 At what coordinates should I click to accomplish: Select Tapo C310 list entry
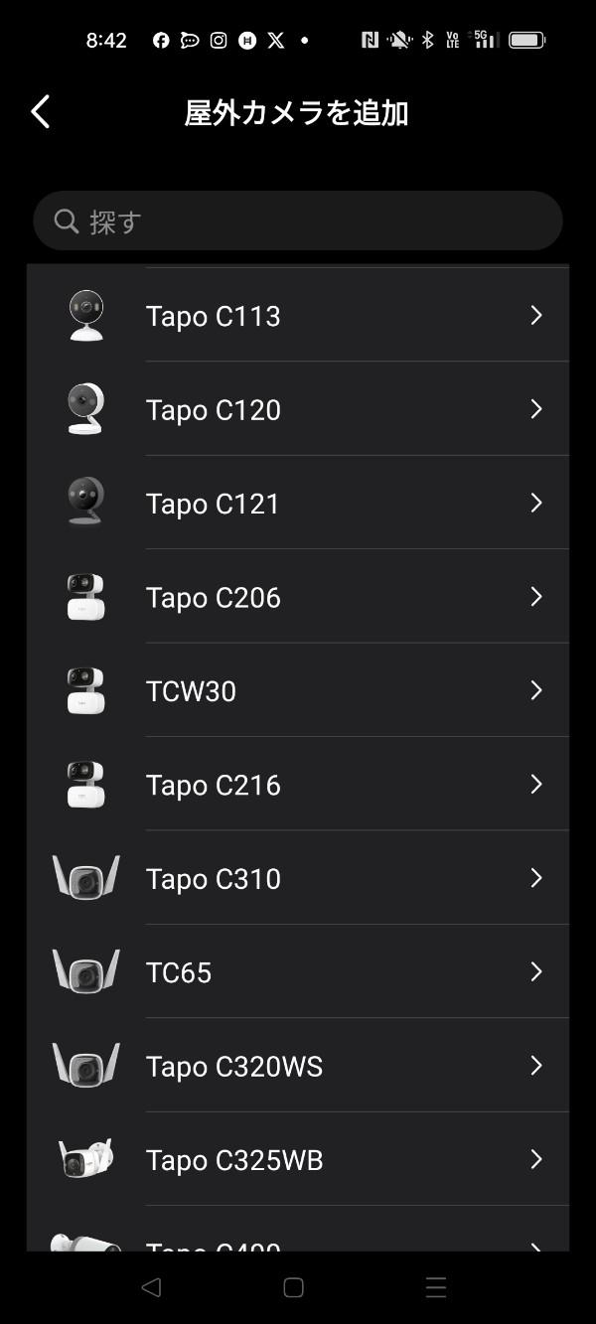pos(214,879)
